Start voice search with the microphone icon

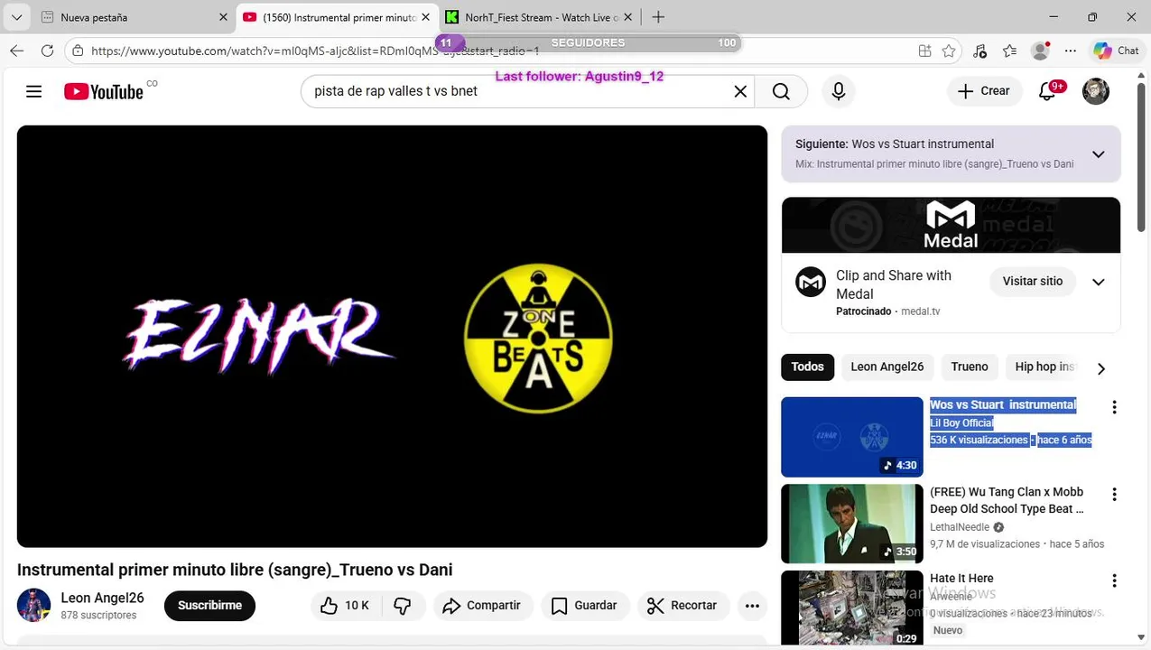[x=839, y=91]
